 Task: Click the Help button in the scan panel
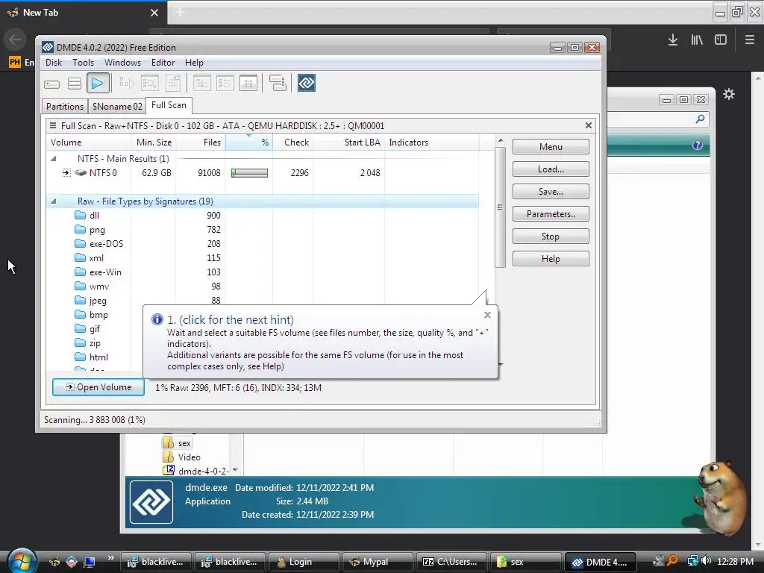pos(551,259)
